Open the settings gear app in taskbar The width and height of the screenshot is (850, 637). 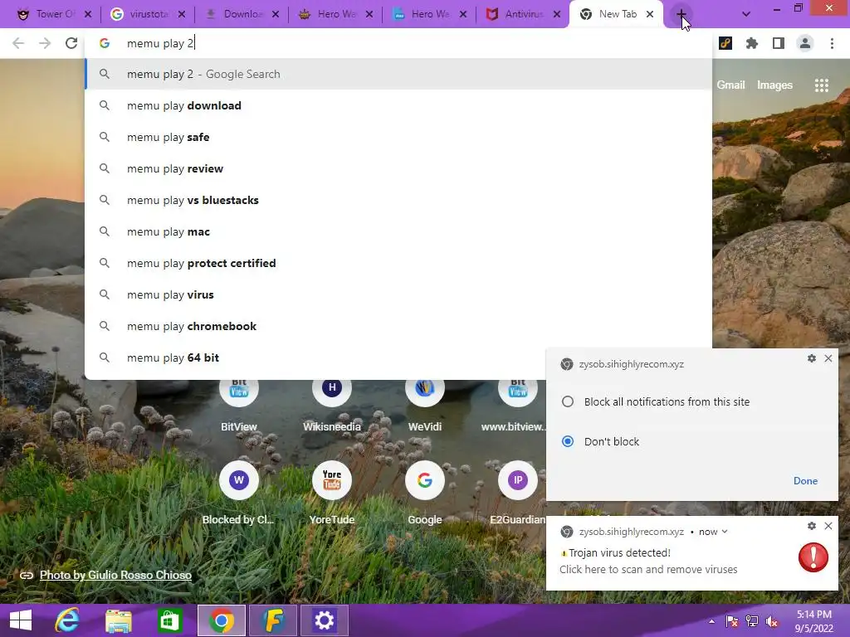[x=325, y=620]
